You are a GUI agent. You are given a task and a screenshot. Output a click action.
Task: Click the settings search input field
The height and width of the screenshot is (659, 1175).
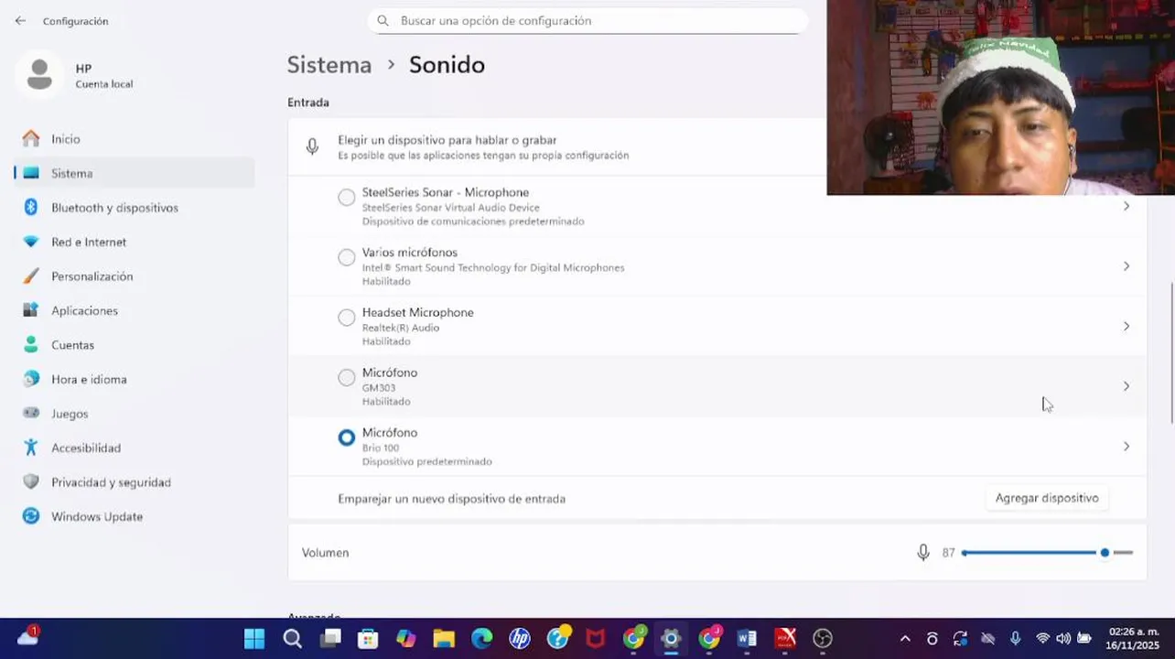587,20
